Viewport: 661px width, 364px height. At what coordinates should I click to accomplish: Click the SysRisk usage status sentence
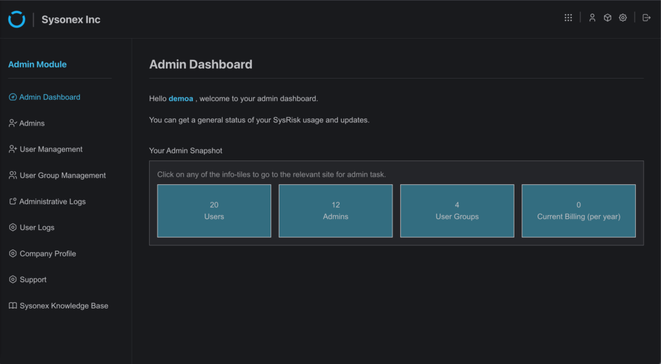point(259,120)
